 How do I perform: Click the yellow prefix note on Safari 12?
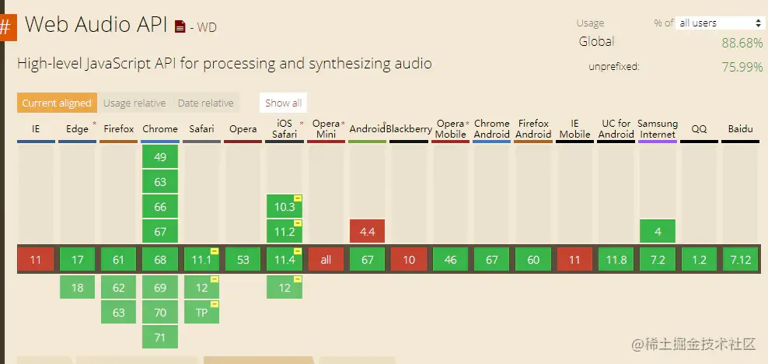tap(215, 279)
